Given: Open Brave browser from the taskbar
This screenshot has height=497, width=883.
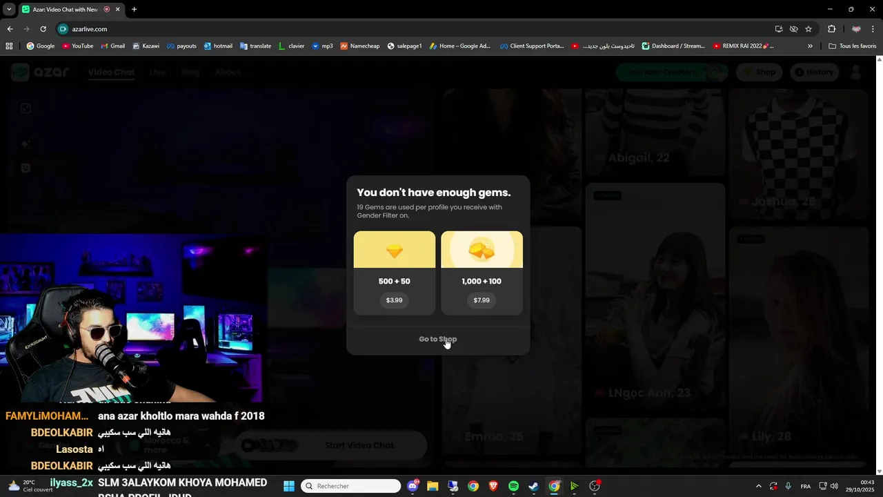Looking at the screenshot, I should 493,486.
